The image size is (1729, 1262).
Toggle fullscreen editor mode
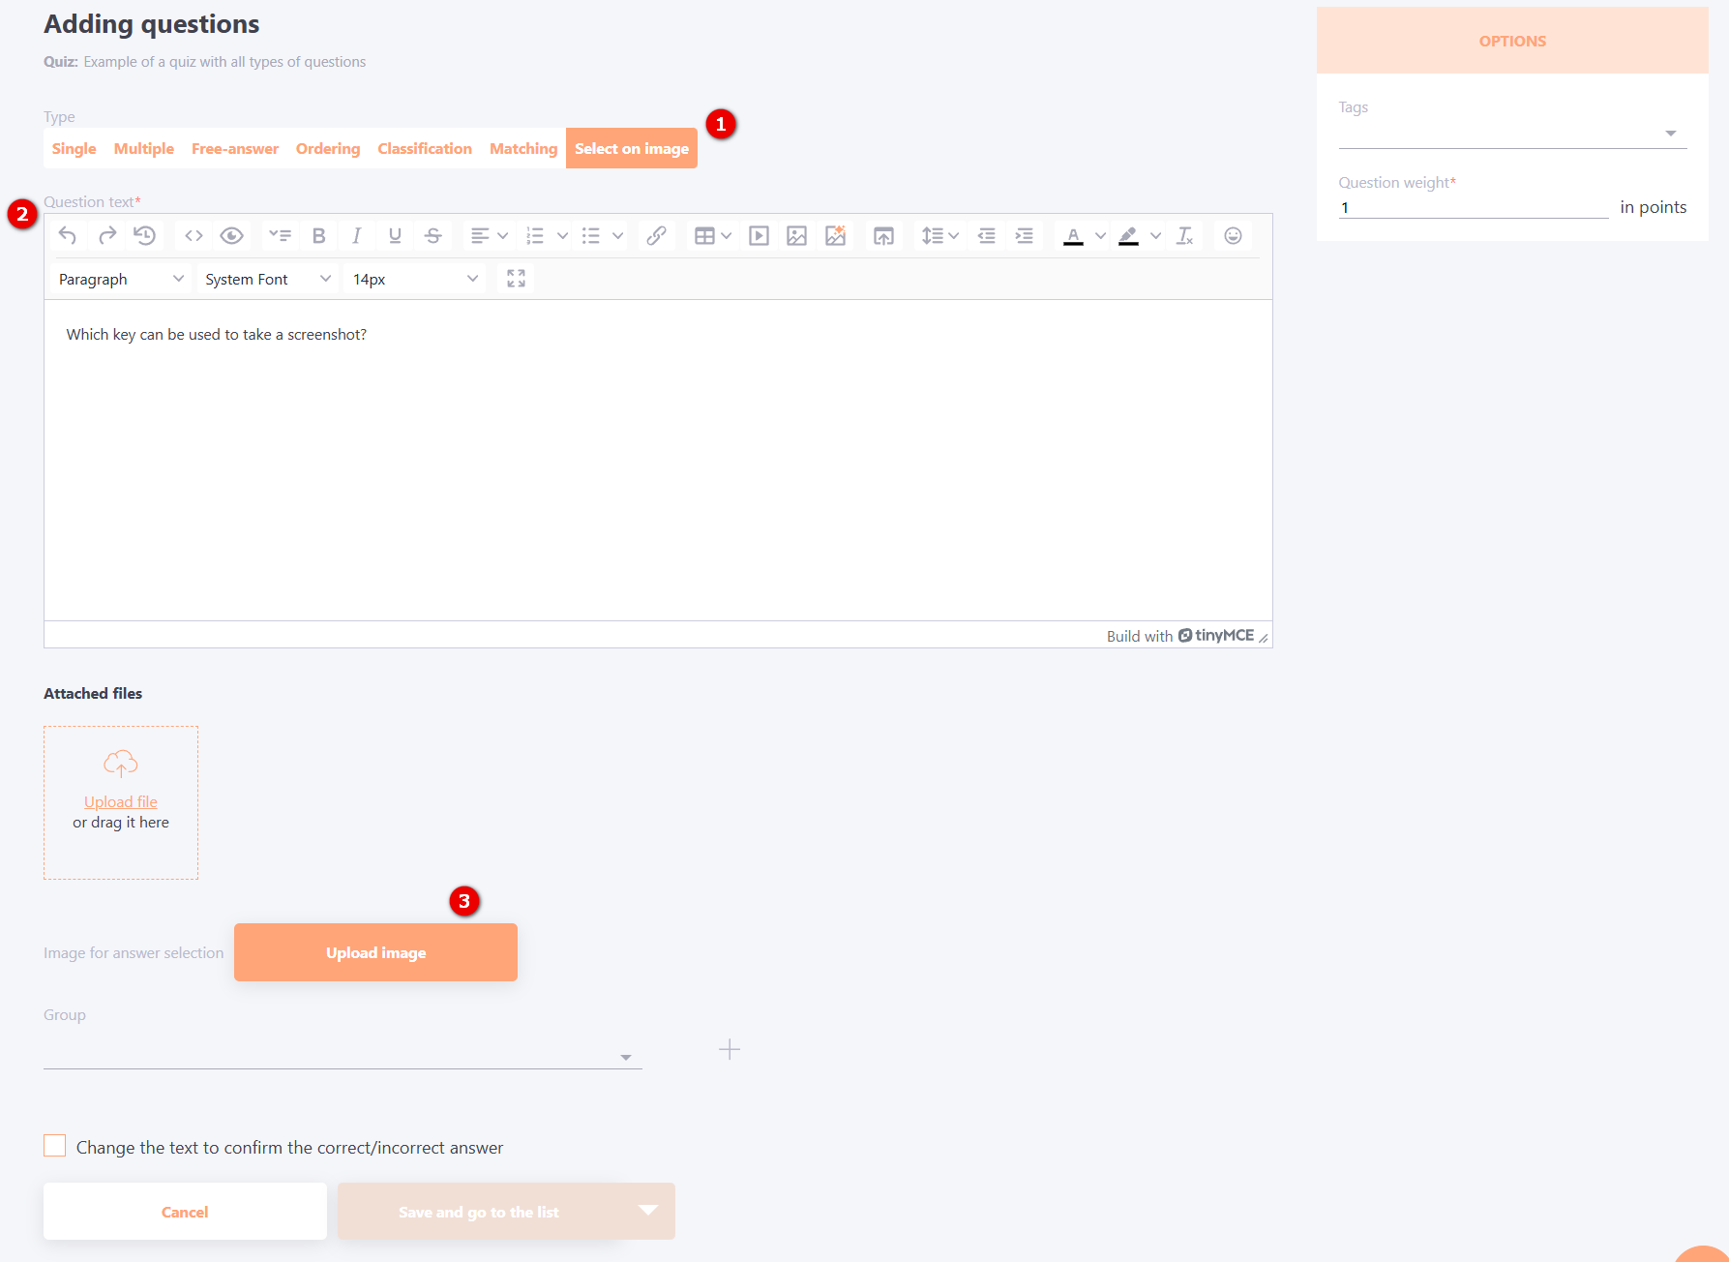pyautogui.click(x=516, y=279)
